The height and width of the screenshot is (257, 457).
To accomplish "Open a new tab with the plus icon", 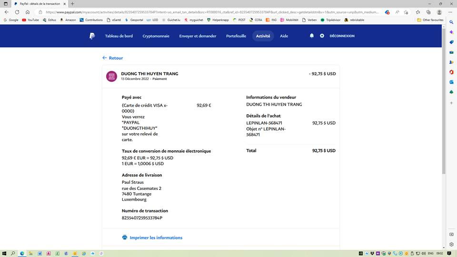I will (x=72, y=4).
